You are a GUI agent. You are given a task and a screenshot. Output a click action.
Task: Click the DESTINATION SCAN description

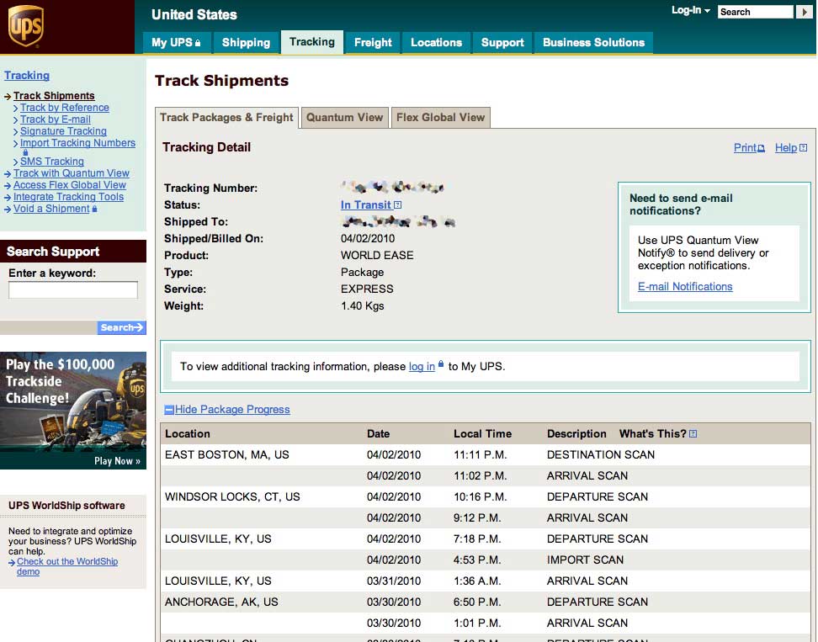pyautogui.click(x=601, y=454)
